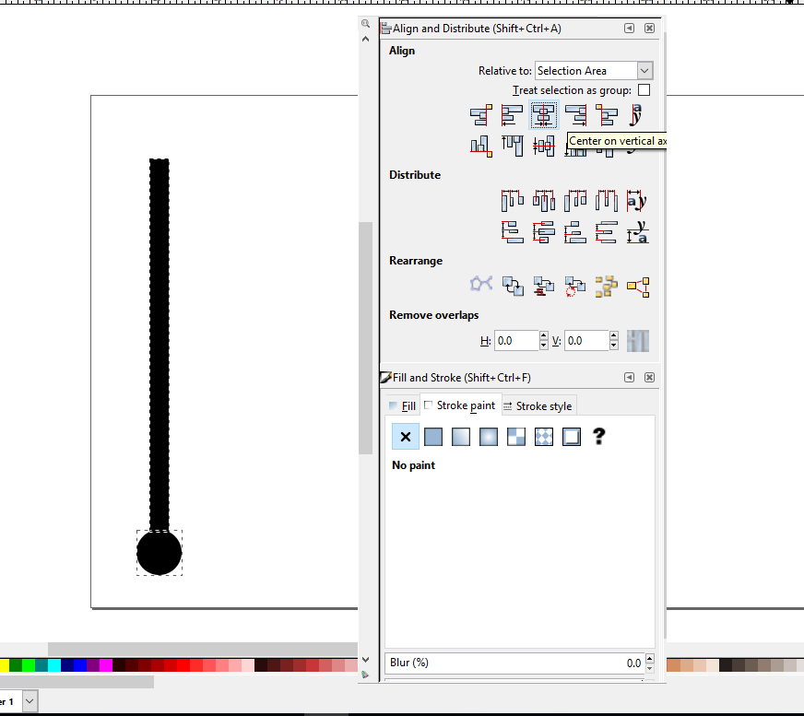Click the randomize centers icon
The height and width of the screenshot is (716, 804).
(x=607, y=286)
